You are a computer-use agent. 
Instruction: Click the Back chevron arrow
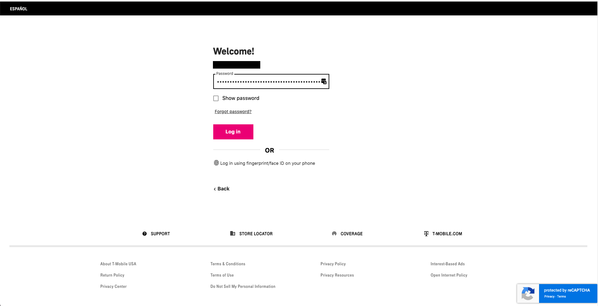pyautogui.click(x=215, y=189)
